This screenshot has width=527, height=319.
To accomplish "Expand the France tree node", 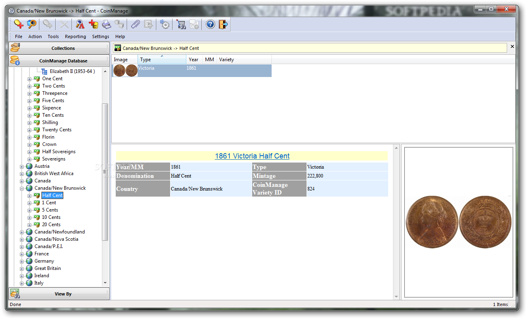I will [22, 254].
